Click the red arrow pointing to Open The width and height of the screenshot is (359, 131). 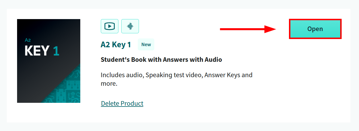(x=242, y=29)
